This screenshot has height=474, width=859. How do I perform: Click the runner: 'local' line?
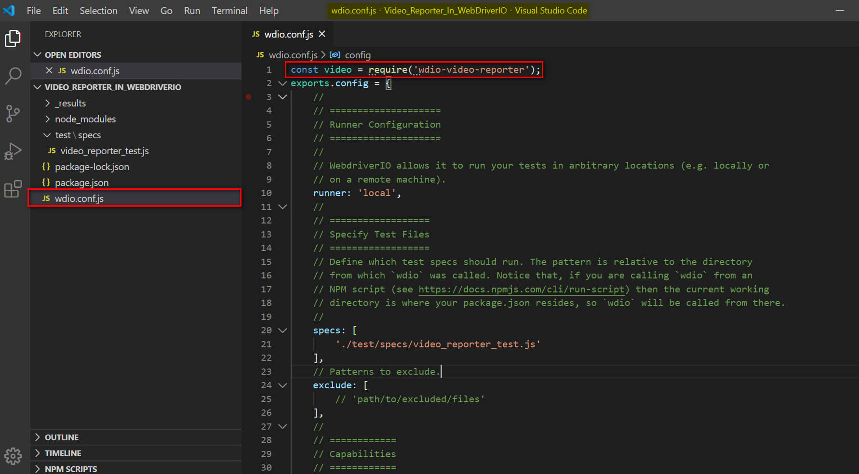[357, 193]
